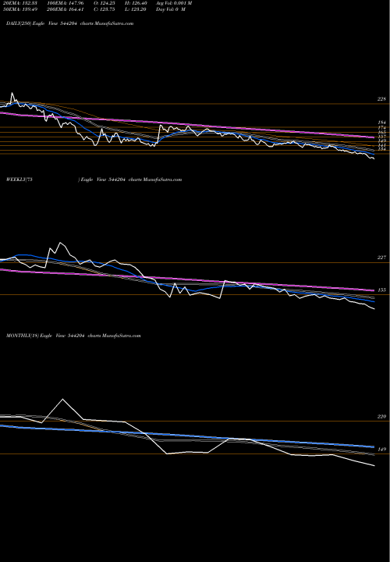
Task: Click the highest peak of the weekly price line
Action: point(61,243)
